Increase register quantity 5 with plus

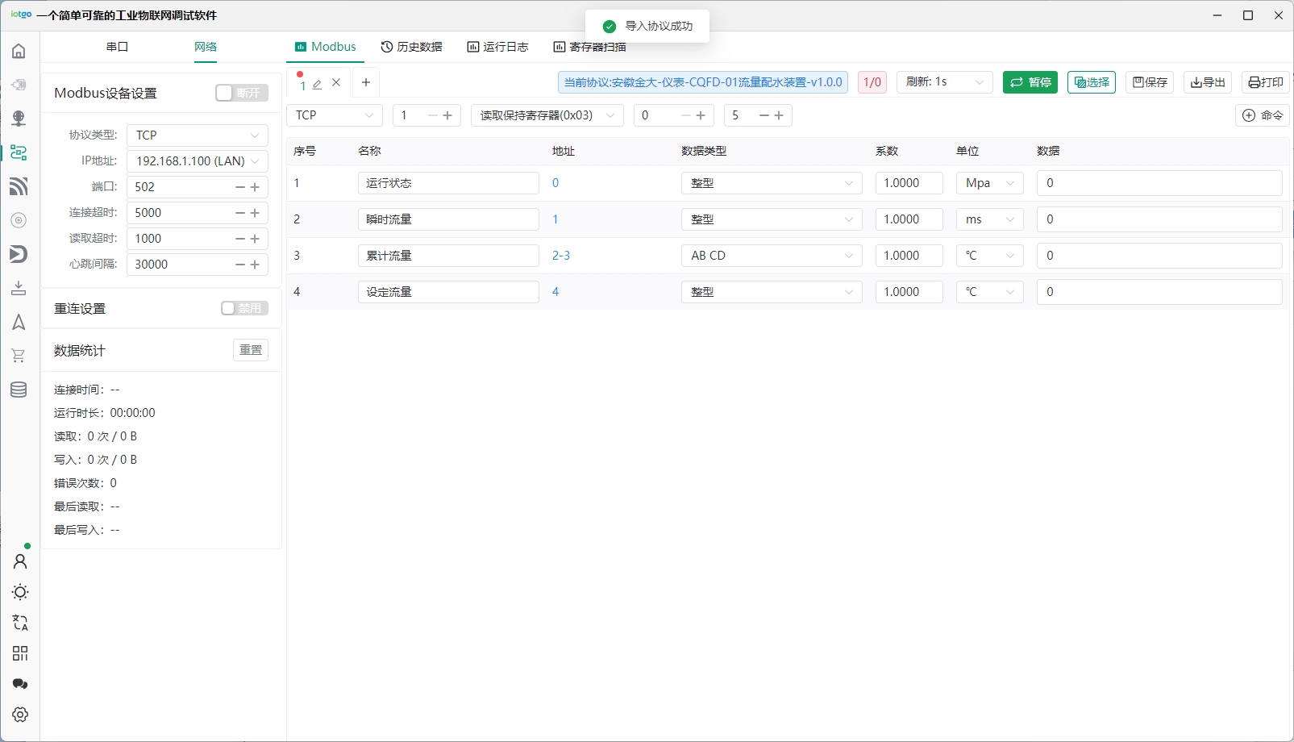tap(780, 115)
